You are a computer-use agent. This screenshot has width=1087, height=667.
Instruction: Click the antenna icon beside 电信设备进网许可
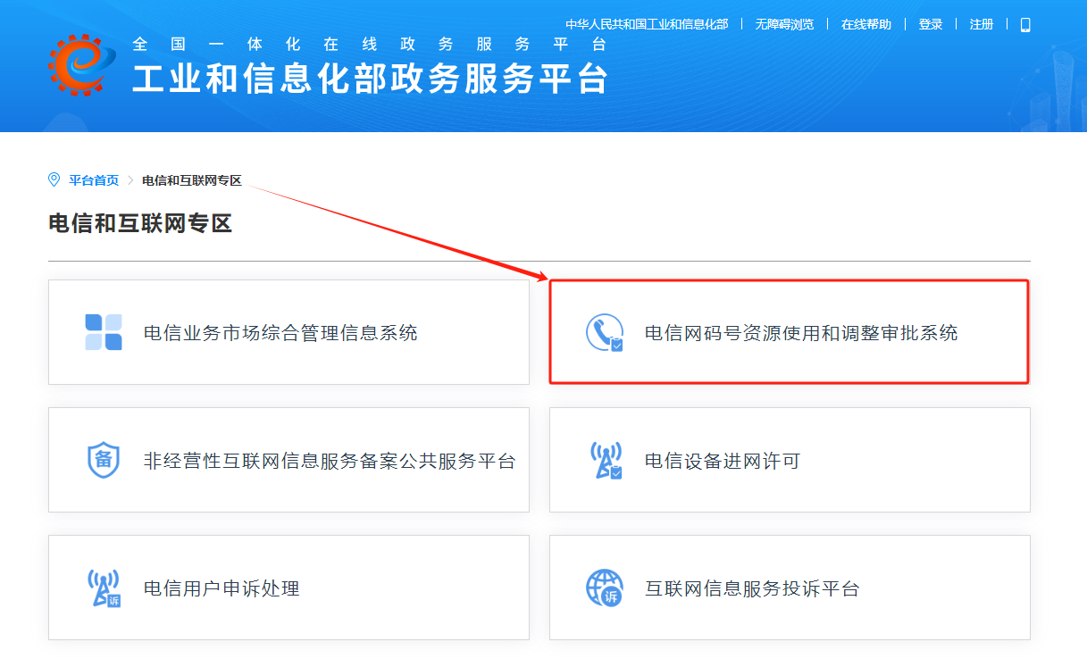[605, 460]
